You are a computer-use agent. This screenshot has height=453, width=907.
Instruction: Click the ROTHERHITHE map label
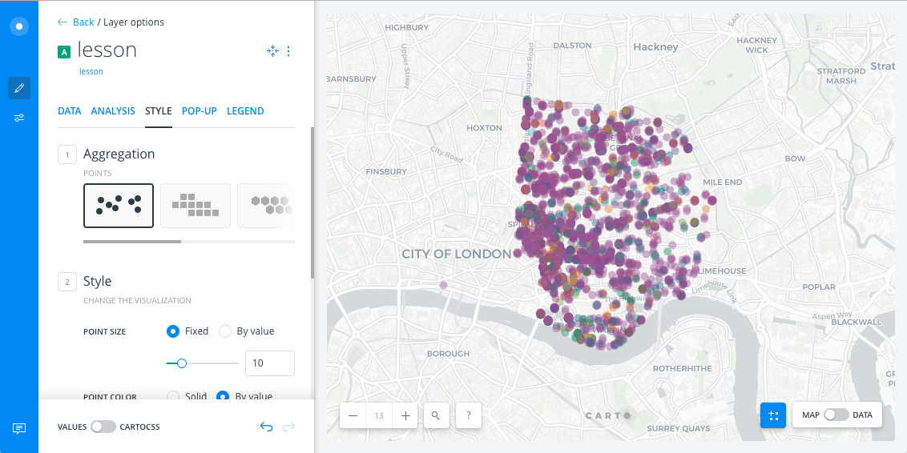click(682, 369)
